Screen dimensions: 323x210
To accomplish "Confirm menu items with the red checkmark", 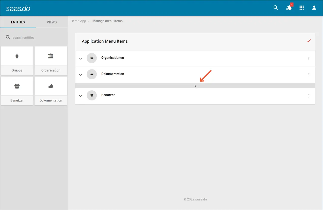I will (x=309, y=41).
